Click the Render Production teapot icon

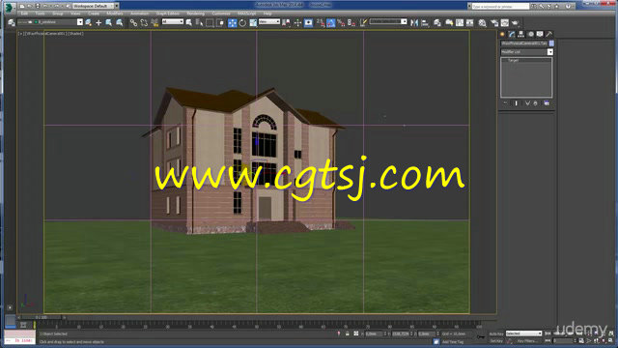[x=515, y=23]
